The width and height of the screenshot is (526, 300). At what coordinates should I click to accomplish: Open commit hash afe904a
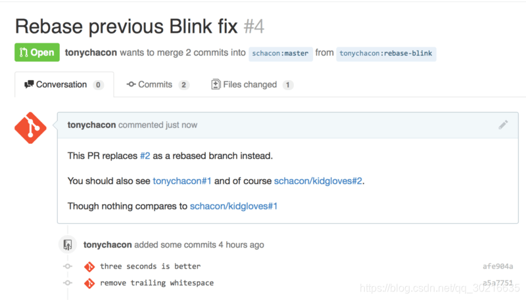498,267
